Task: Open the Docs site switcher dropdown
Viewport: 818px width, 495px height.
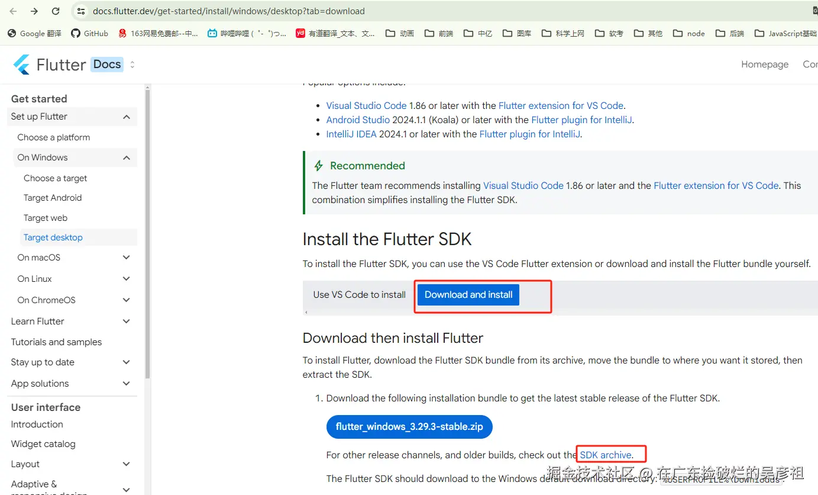Action: pyautogui.click(x=132, y=65)
